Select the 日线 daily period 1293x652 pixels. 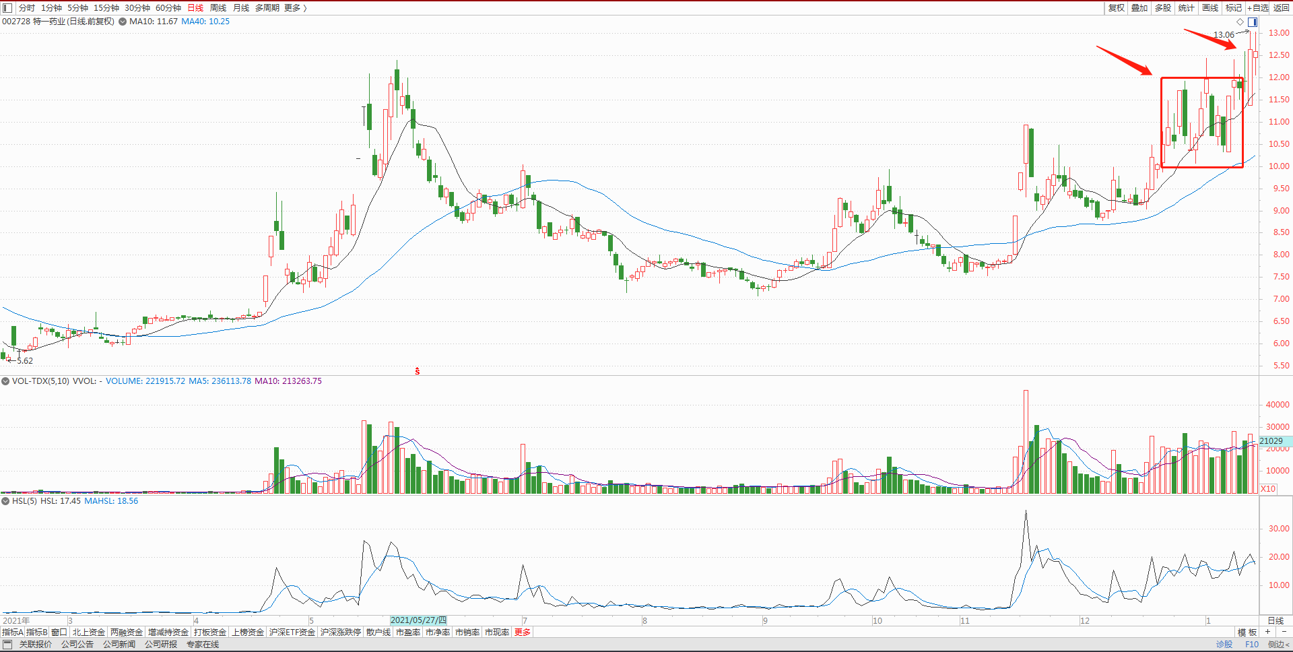195,8
